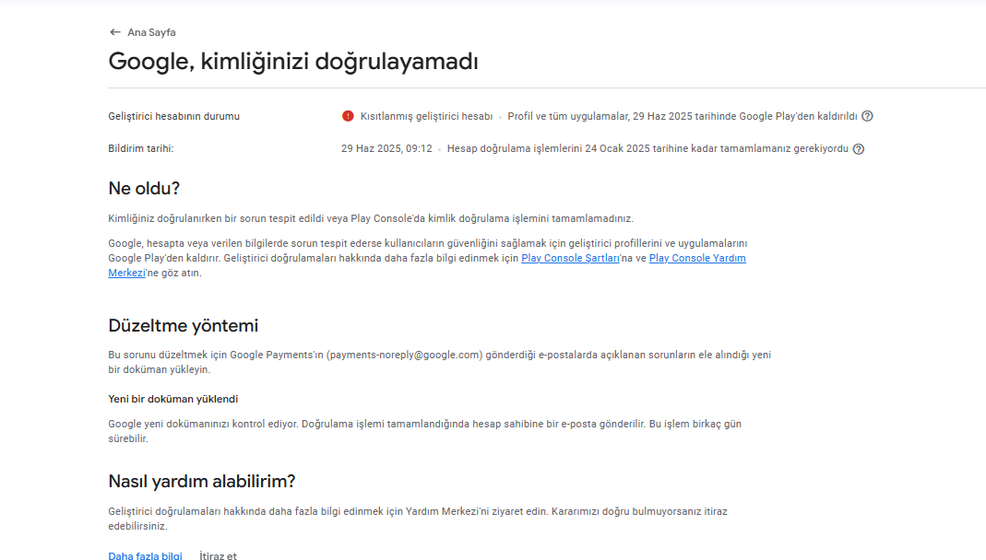
Task: Click the Nasıl yardım alabilirim? heading
Action: 202,482
